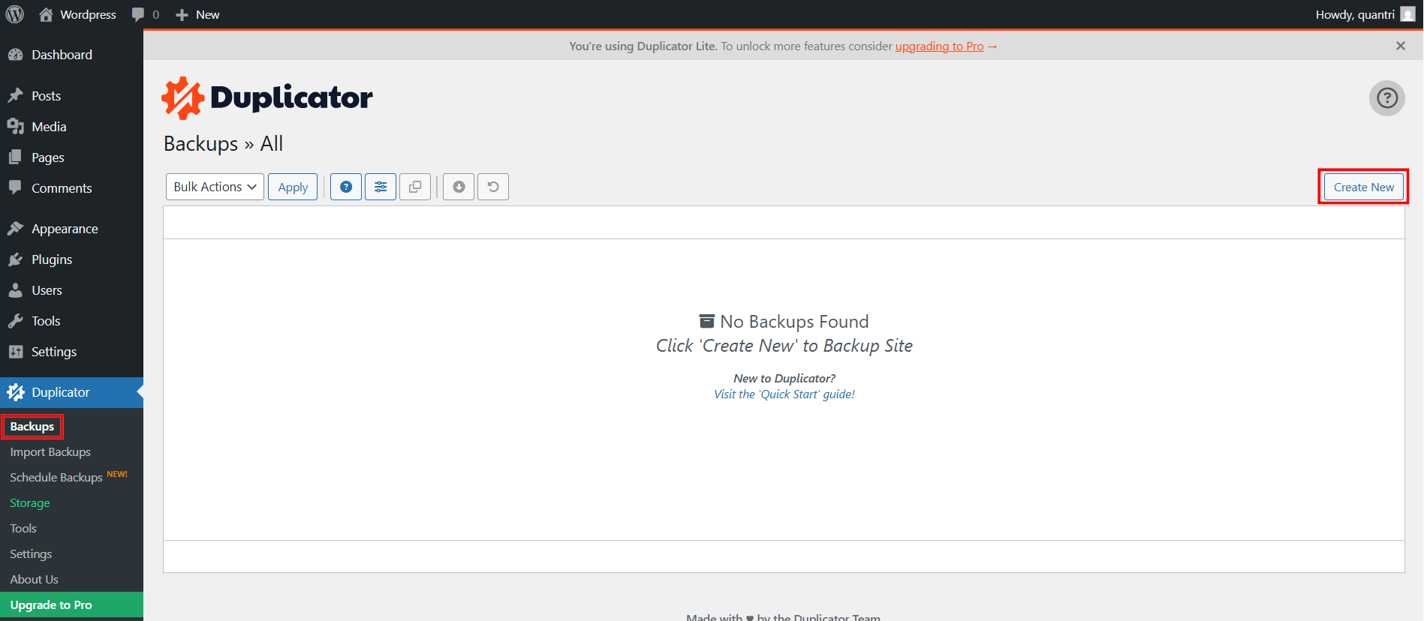This screenshot has width=1424, height=621.
Task: Expand the Bulk Actions dropdown
Action: 215,187
